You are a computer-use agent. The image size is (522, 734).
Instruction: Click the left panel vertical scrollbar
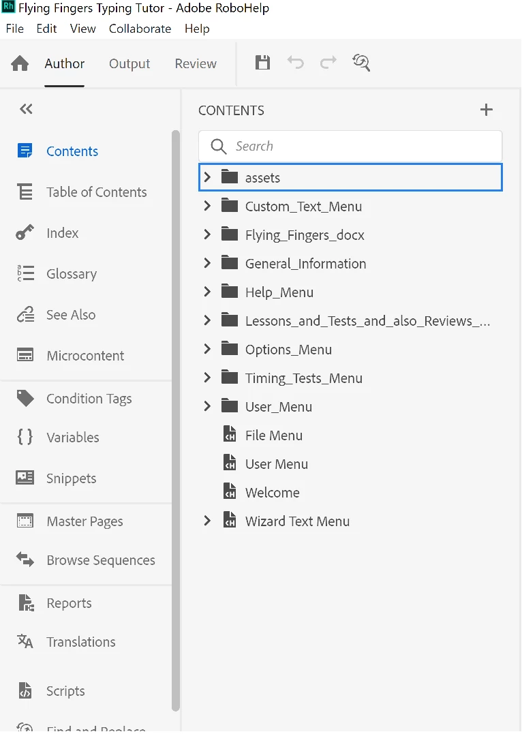click(176, 421)
